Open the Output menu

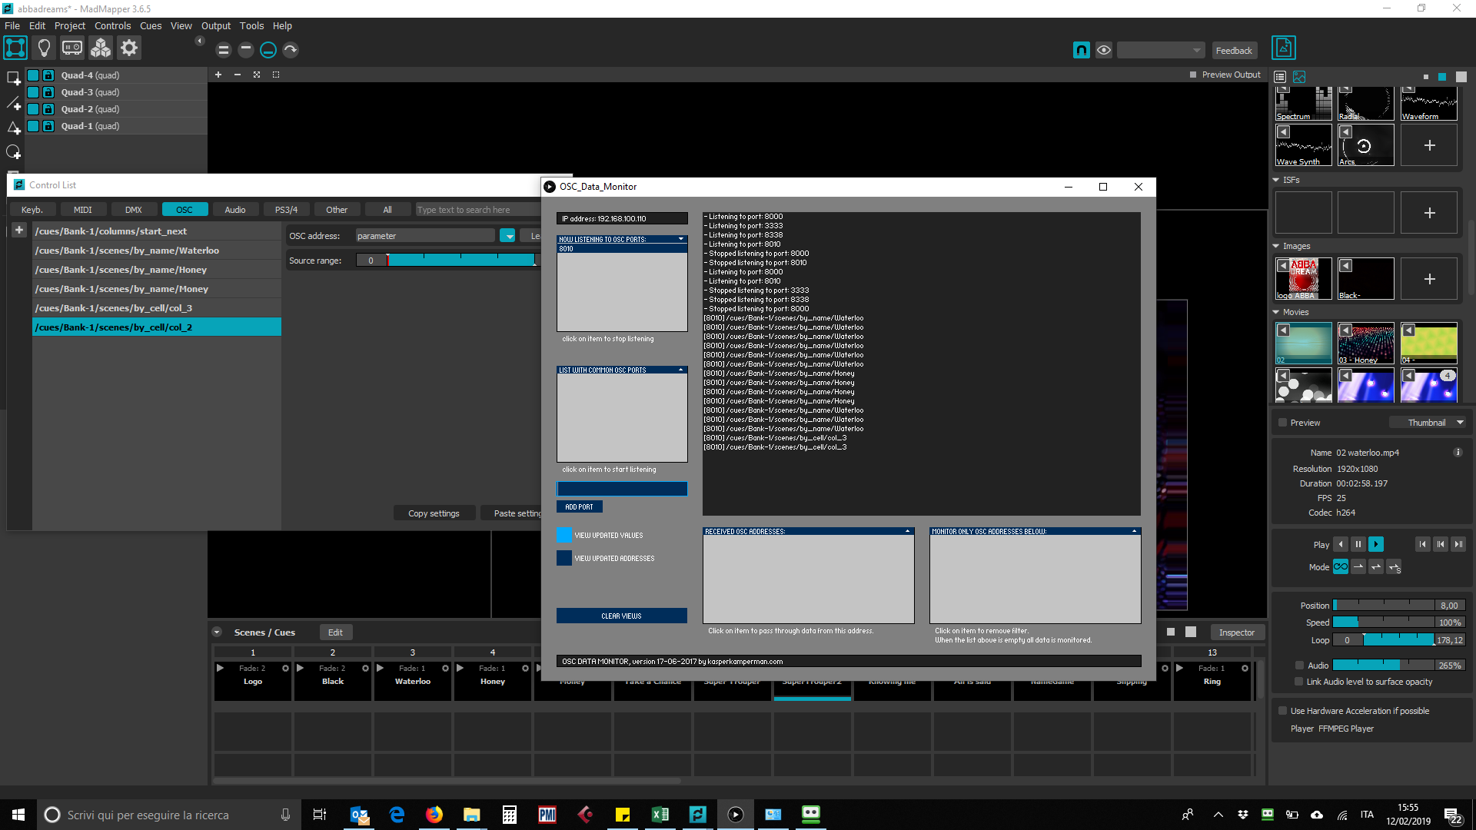216,25
